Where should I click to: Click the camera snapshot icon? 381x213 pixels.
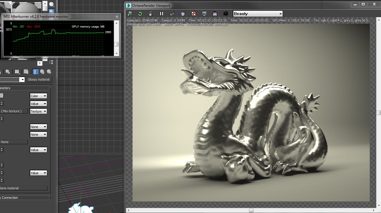point(226,14)
